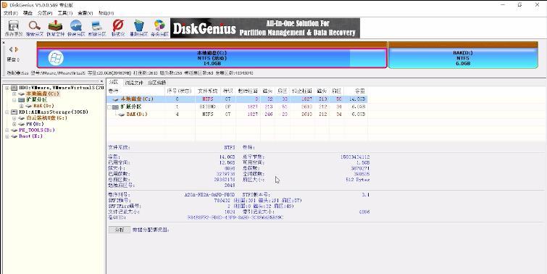The image size is (547, 274).
Task: Go to next disk with right arrow
Action: 17,49
